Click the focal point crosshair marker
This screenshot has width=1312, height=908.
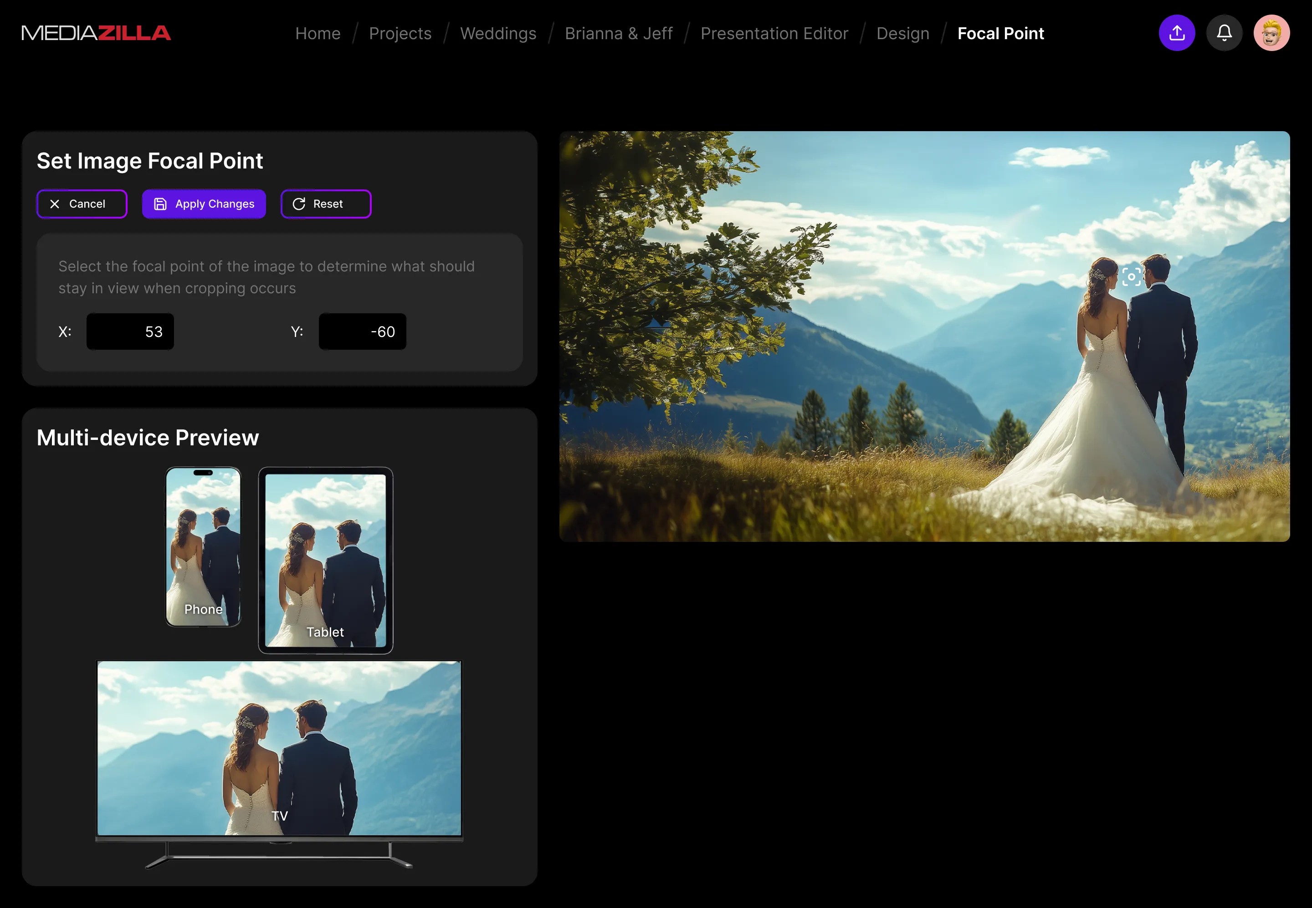click(1131, 277)
